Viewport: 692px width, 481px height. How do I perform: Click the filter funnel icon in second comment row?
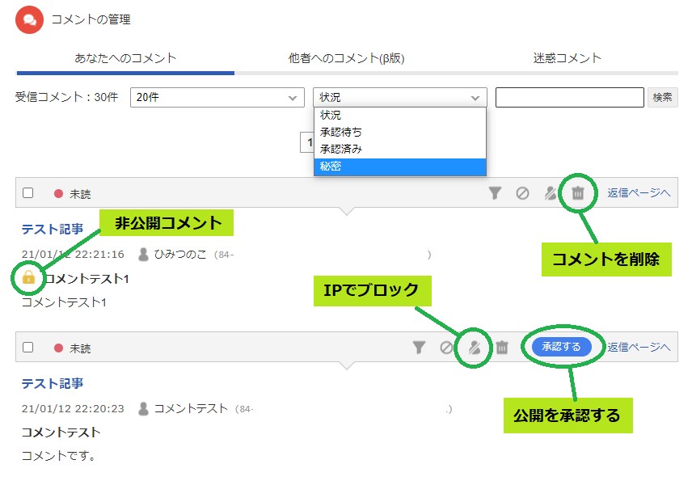(x=419, y=348)
